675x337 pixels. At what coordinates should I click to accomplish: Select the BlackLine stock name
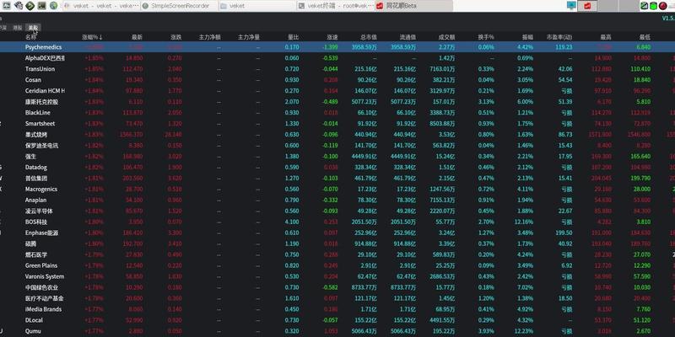37,113
